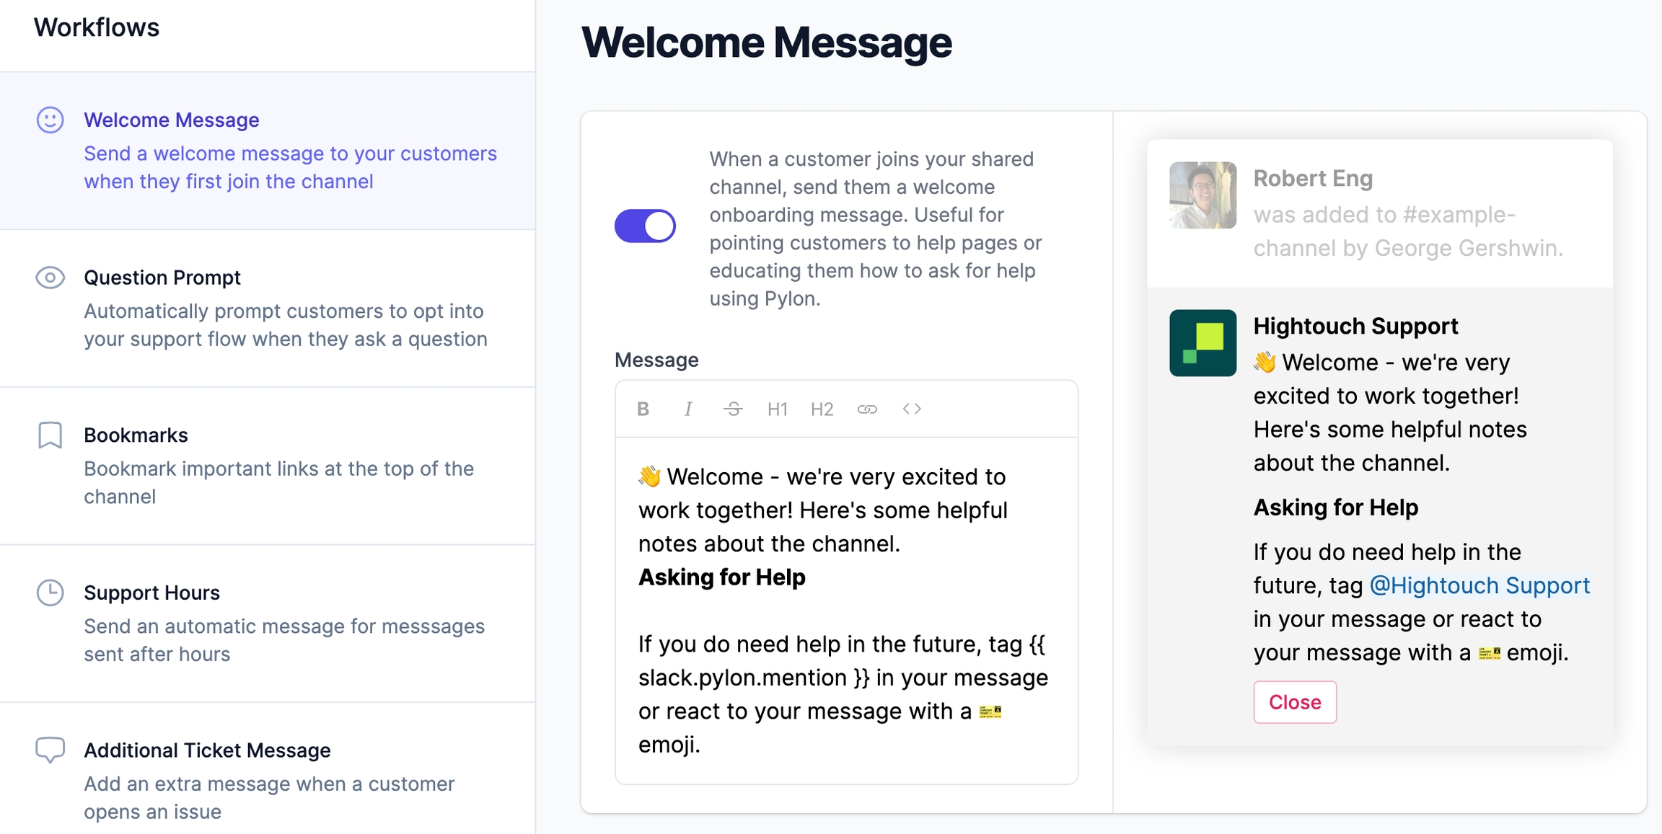Image resolution: width=1662 pixels, height=834 pixels.
Task: Apply strikethrough formatting in message editor
Action: coord(733,409)
